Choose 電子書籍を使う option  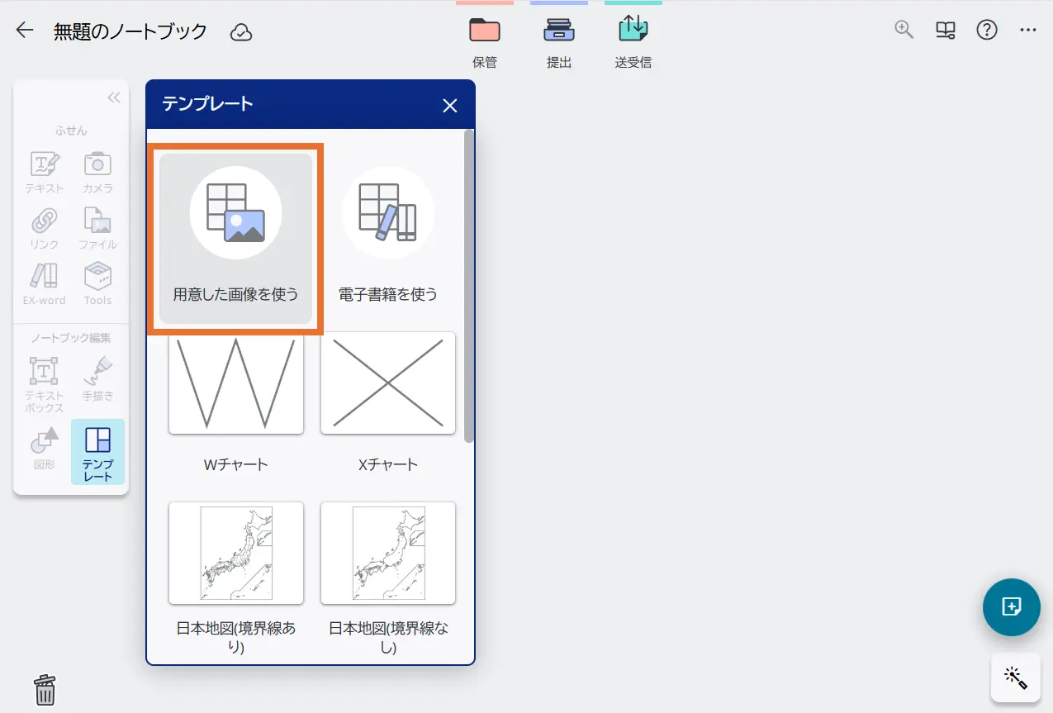coord(388,238)
